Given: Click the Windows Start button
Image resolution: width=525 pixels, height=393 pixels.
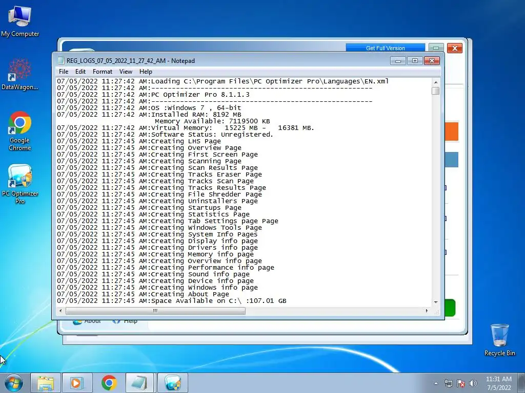Looking at the screenshot, I should pyautogui.click(x=14, y=383).
